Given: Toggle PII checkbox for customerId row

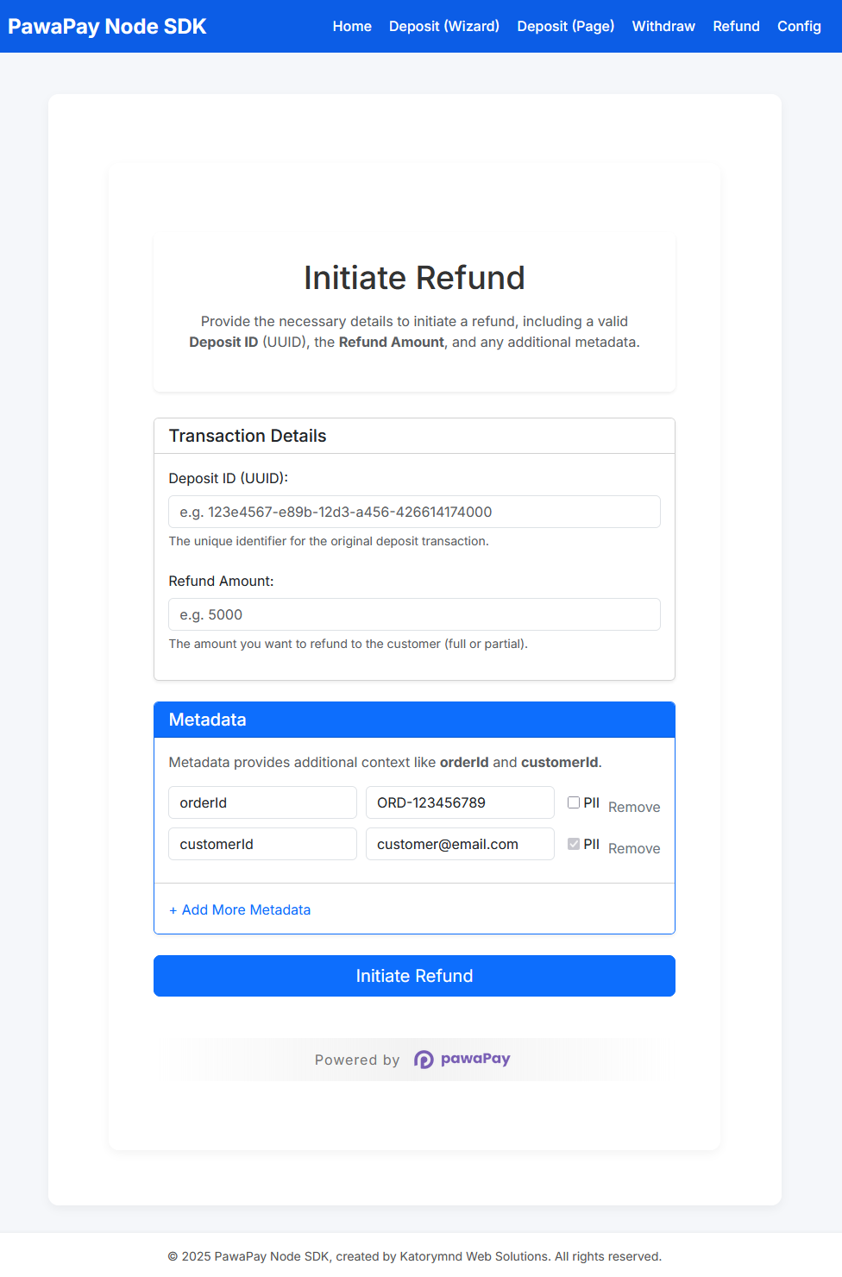Looking at the screenshot, I should (574, 844).
